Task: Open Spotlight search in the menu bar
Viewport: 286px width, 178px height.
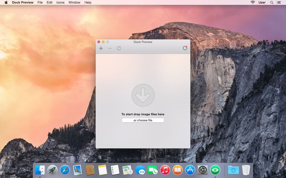Action: [272, 2]
